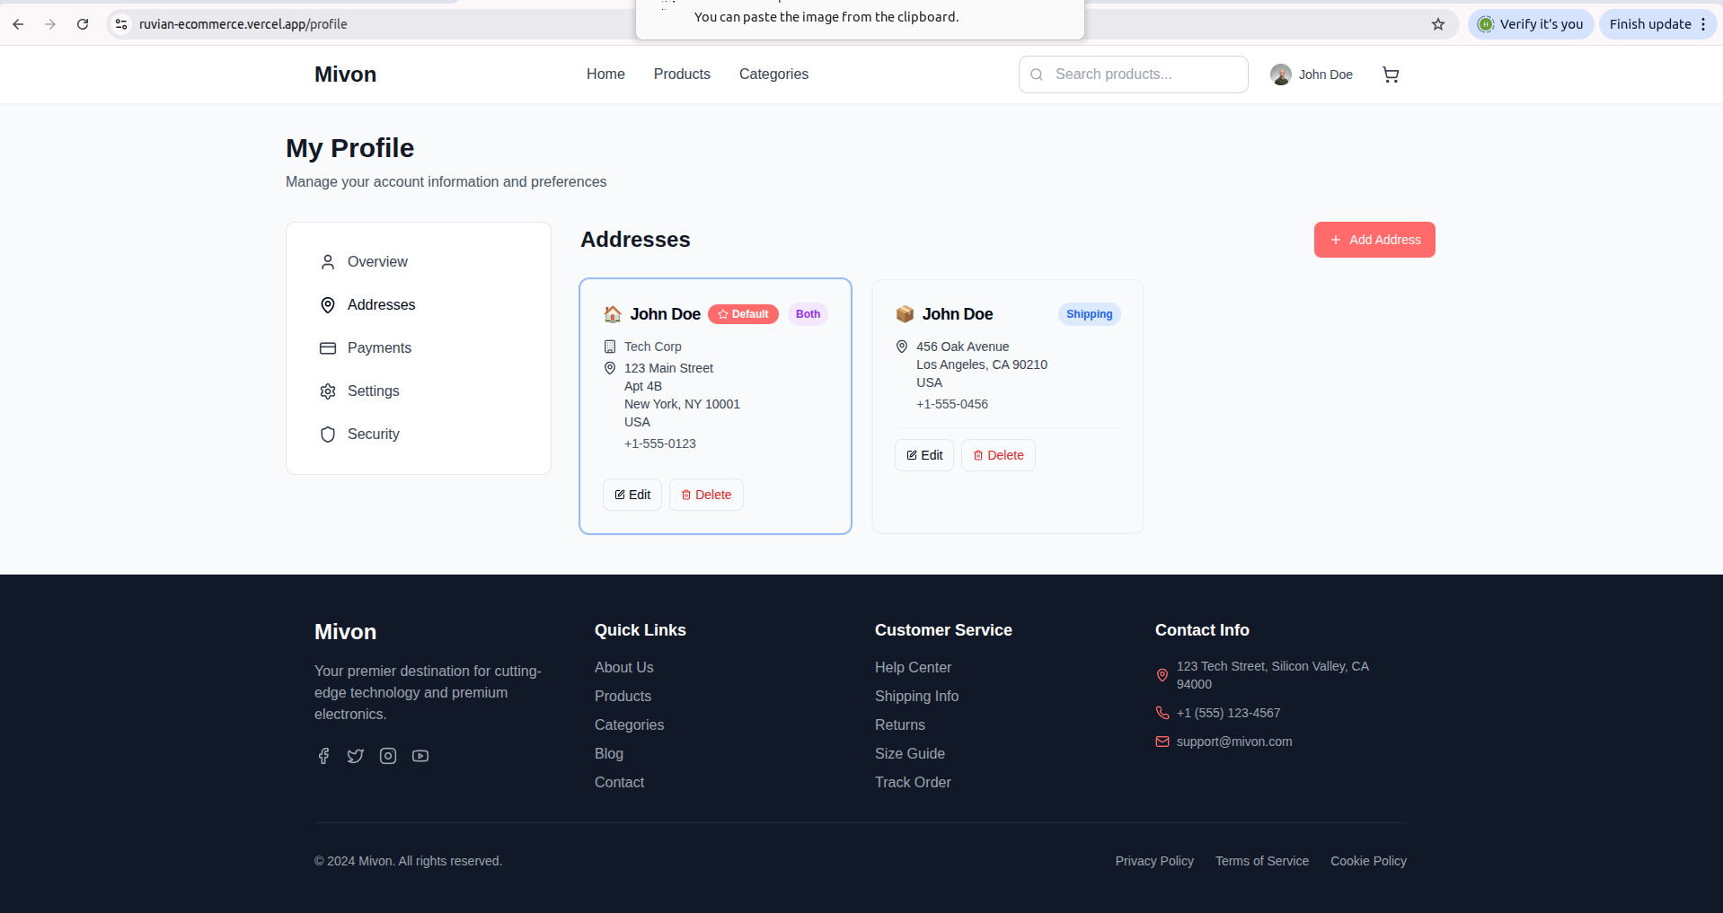Open Twitter icon in footer
The height and width of the screenshot is (913, 1723).
click(x=356, y=756)
